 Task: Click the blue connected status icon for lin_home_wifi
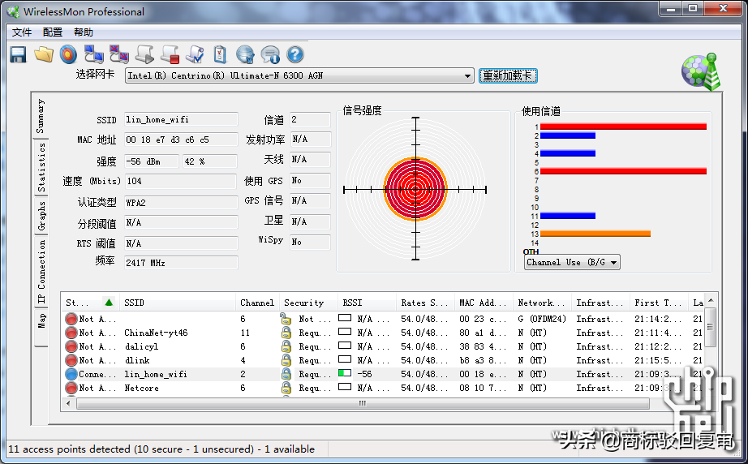point(71,374)
